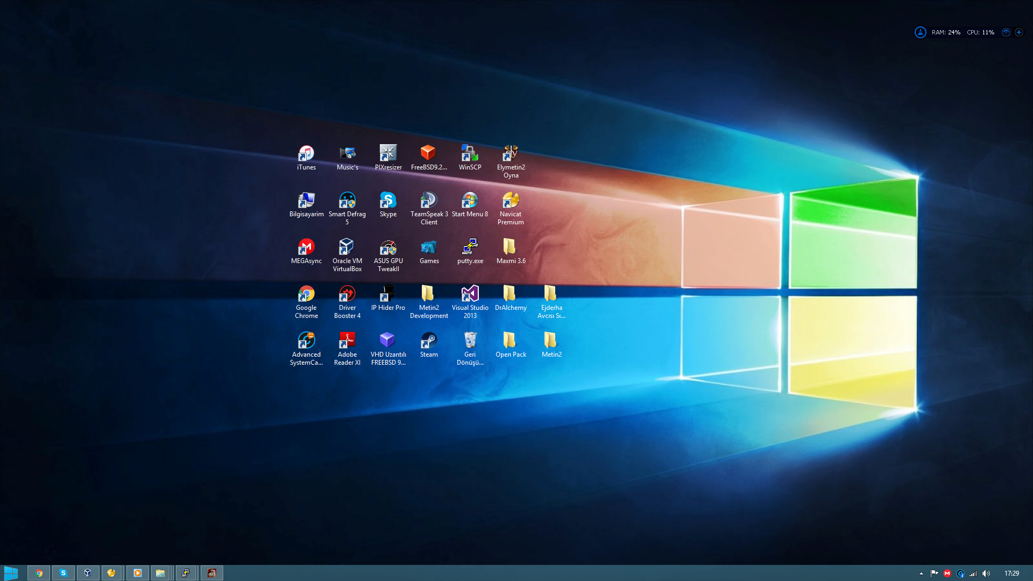The image size is (1033, 581).
Task: Open the Ejderha Avcısı folder
Action: [551, 302]
